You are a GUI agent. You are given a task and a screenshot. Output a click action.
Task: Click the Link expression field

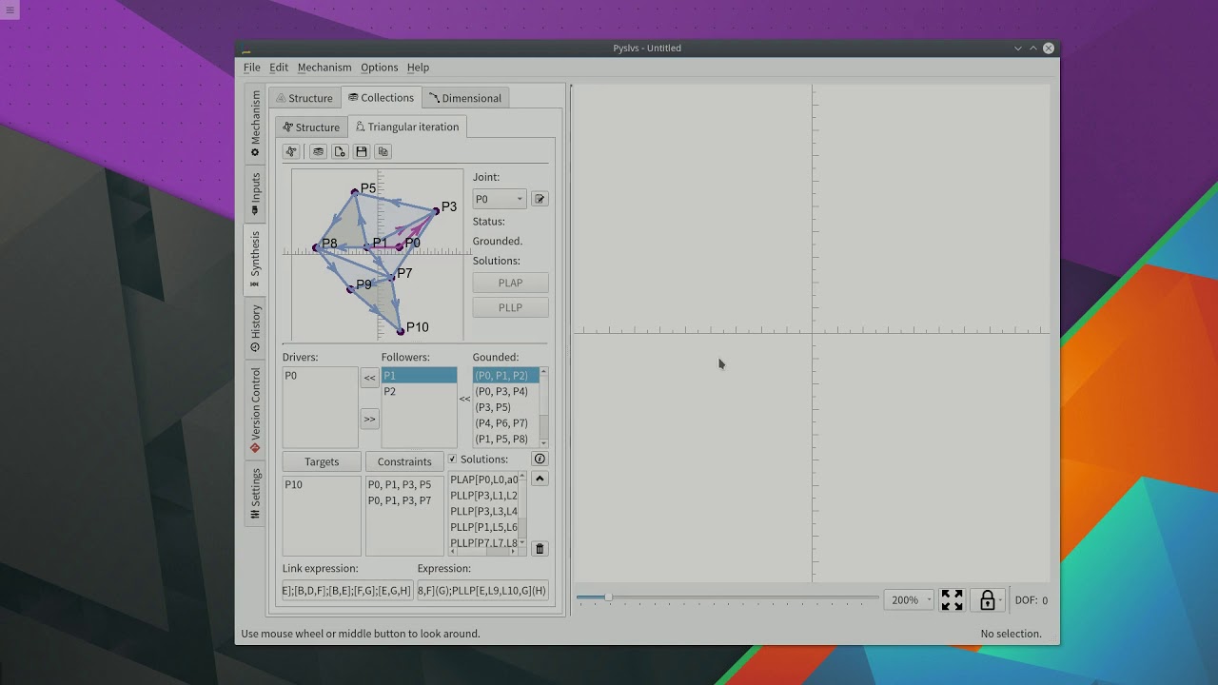click(347, 591)
